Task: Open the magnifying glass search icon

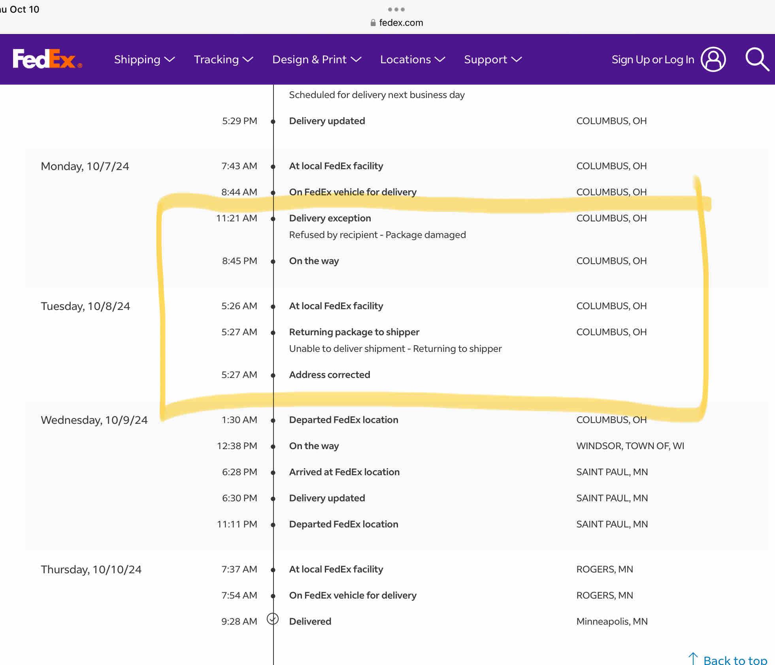Action: pyautogui.click(x=756, y=59)
